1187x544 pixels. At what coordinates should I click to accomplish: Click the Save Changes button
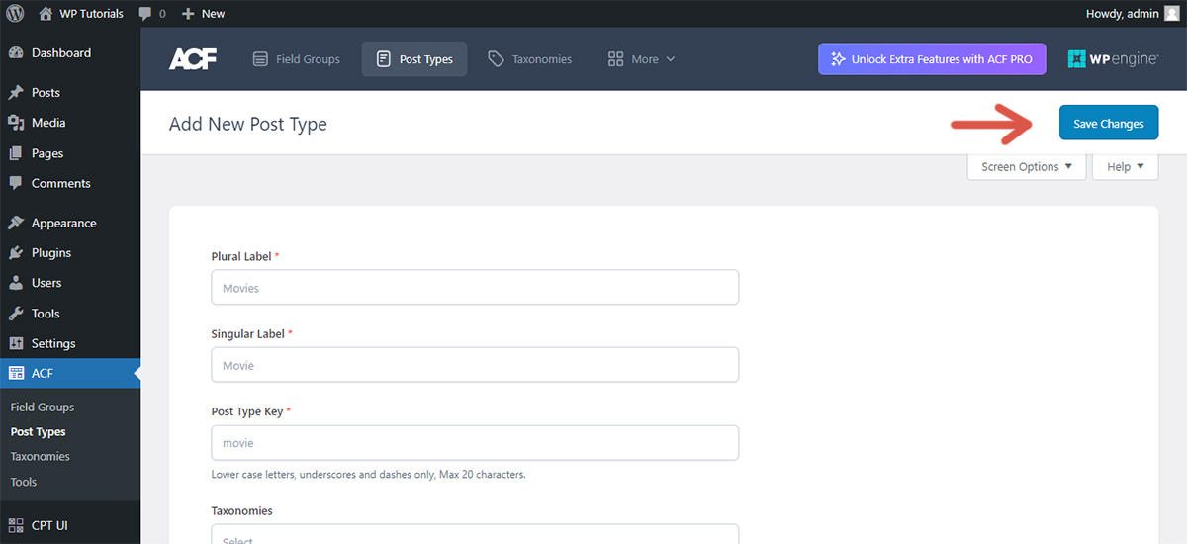[1109, 123]
